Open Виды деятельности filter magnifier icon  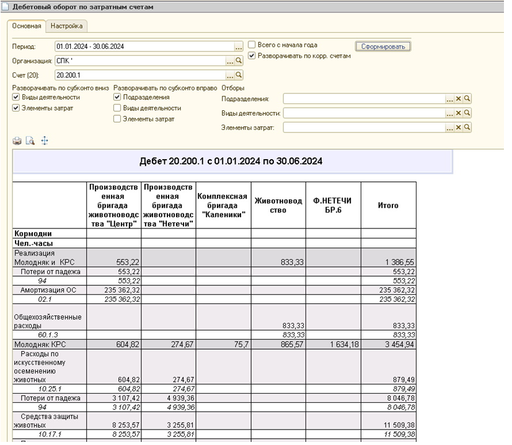tap(467, 113)
